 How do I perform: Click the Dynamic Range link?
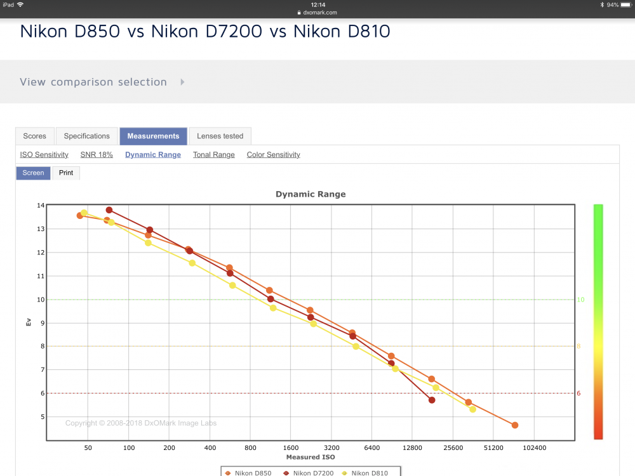coord(153,155)
